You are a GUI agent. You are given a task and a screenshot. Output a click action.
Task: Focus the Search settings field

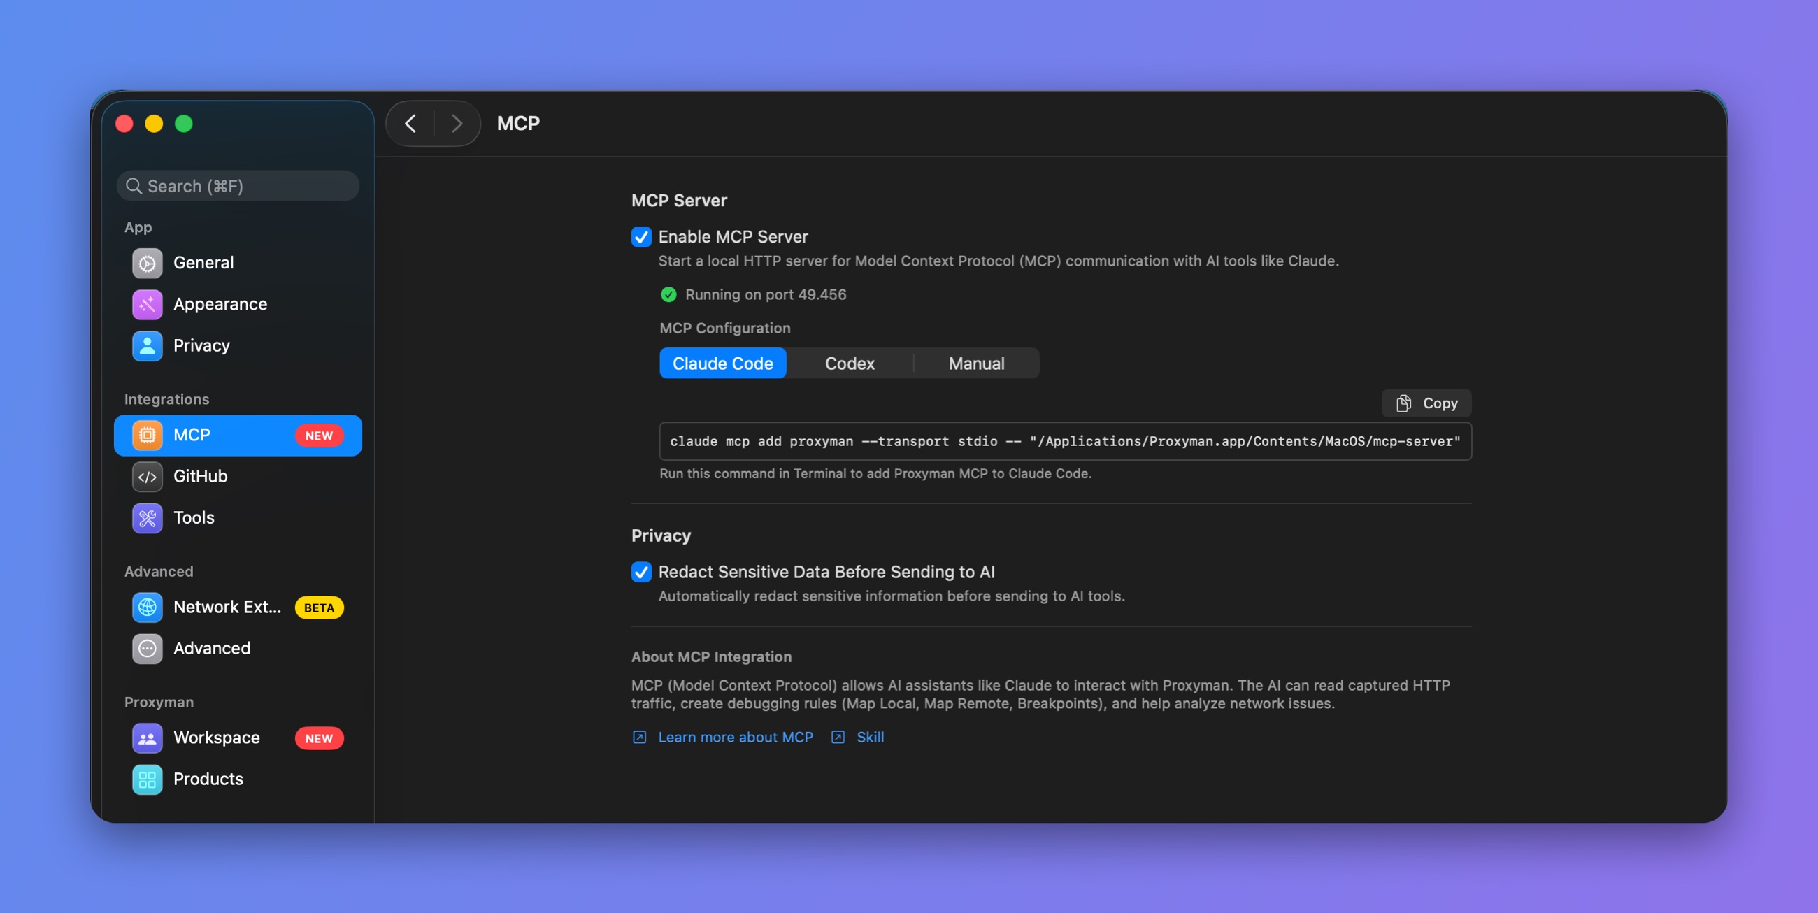click(238, 186)
